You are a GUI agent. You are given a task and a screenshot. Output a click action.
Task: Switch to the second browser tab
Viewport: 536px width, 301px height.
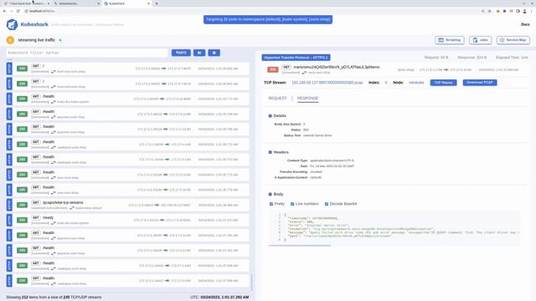pyautogui.click(x=76, y=3)
